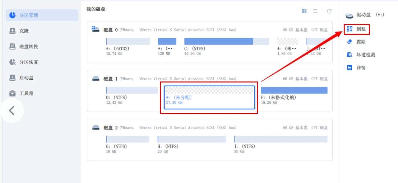This screenshot has width=398, height=183.
Task: Select the 1.86 GB unallocated space
Action: tap(288, 41)
